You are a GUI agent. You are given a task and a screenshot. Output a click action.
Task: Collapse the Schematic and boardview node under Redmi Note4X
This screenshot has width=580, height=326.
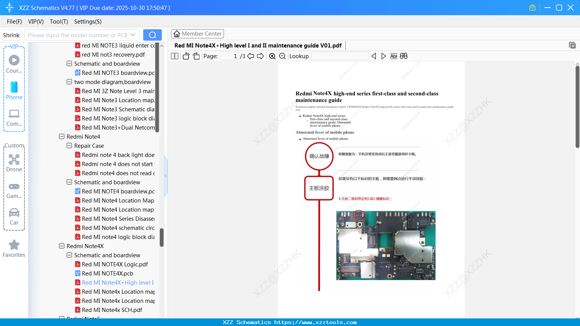pos(69,255)
